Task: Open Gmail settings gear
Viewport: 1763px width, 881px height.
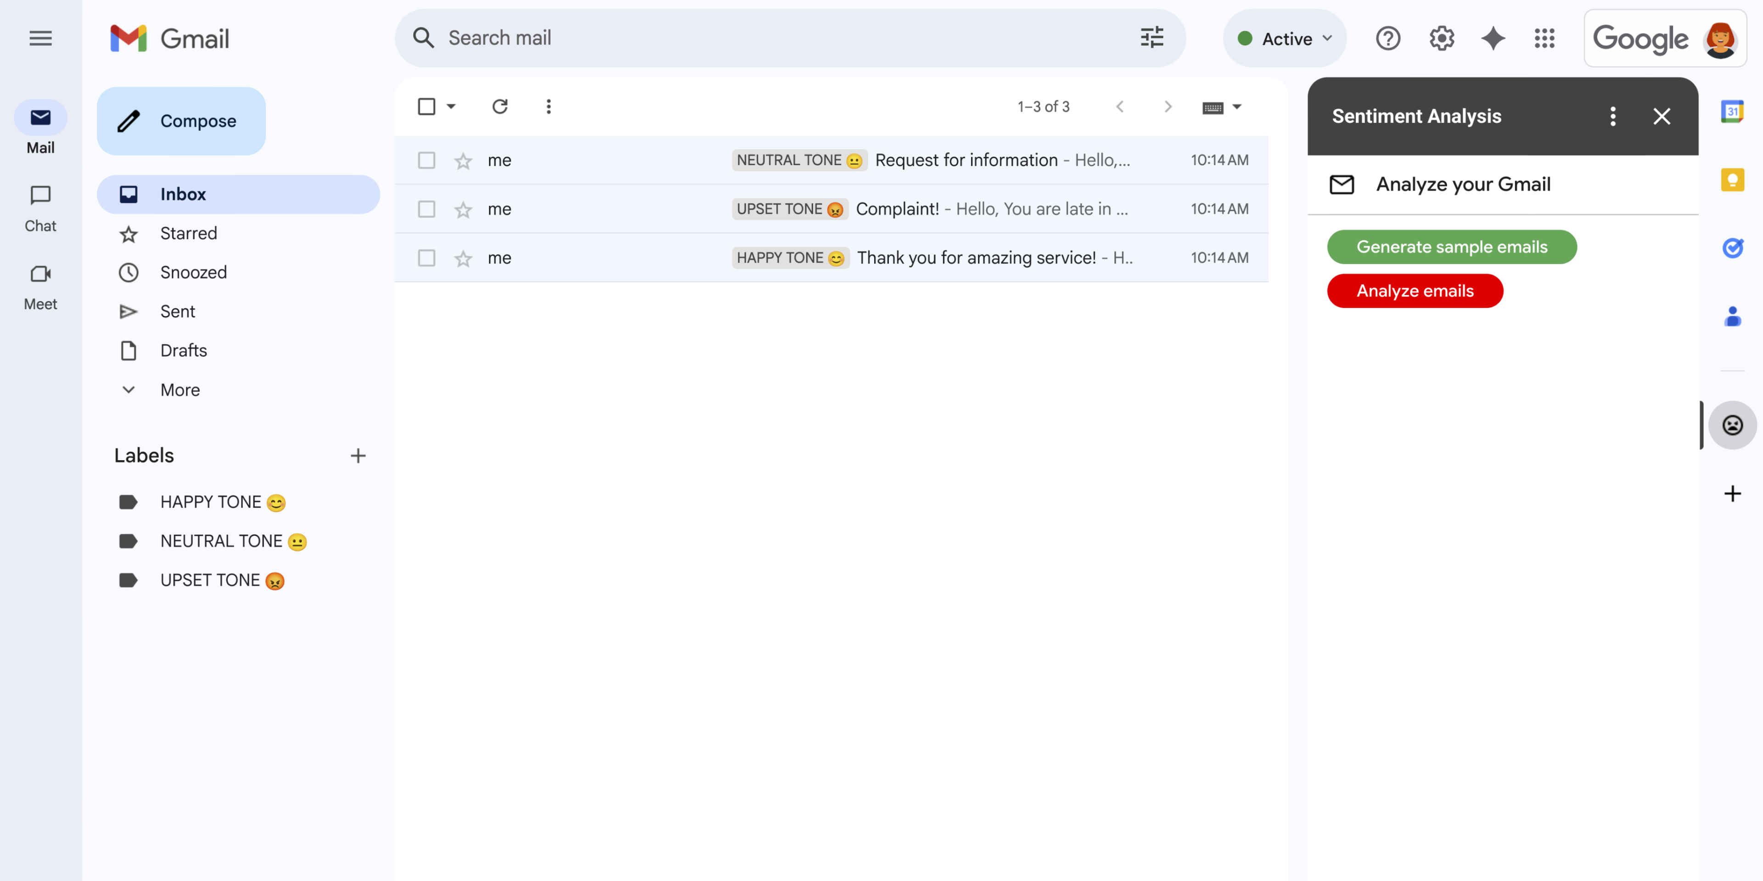Action: tap(1441, 38)
